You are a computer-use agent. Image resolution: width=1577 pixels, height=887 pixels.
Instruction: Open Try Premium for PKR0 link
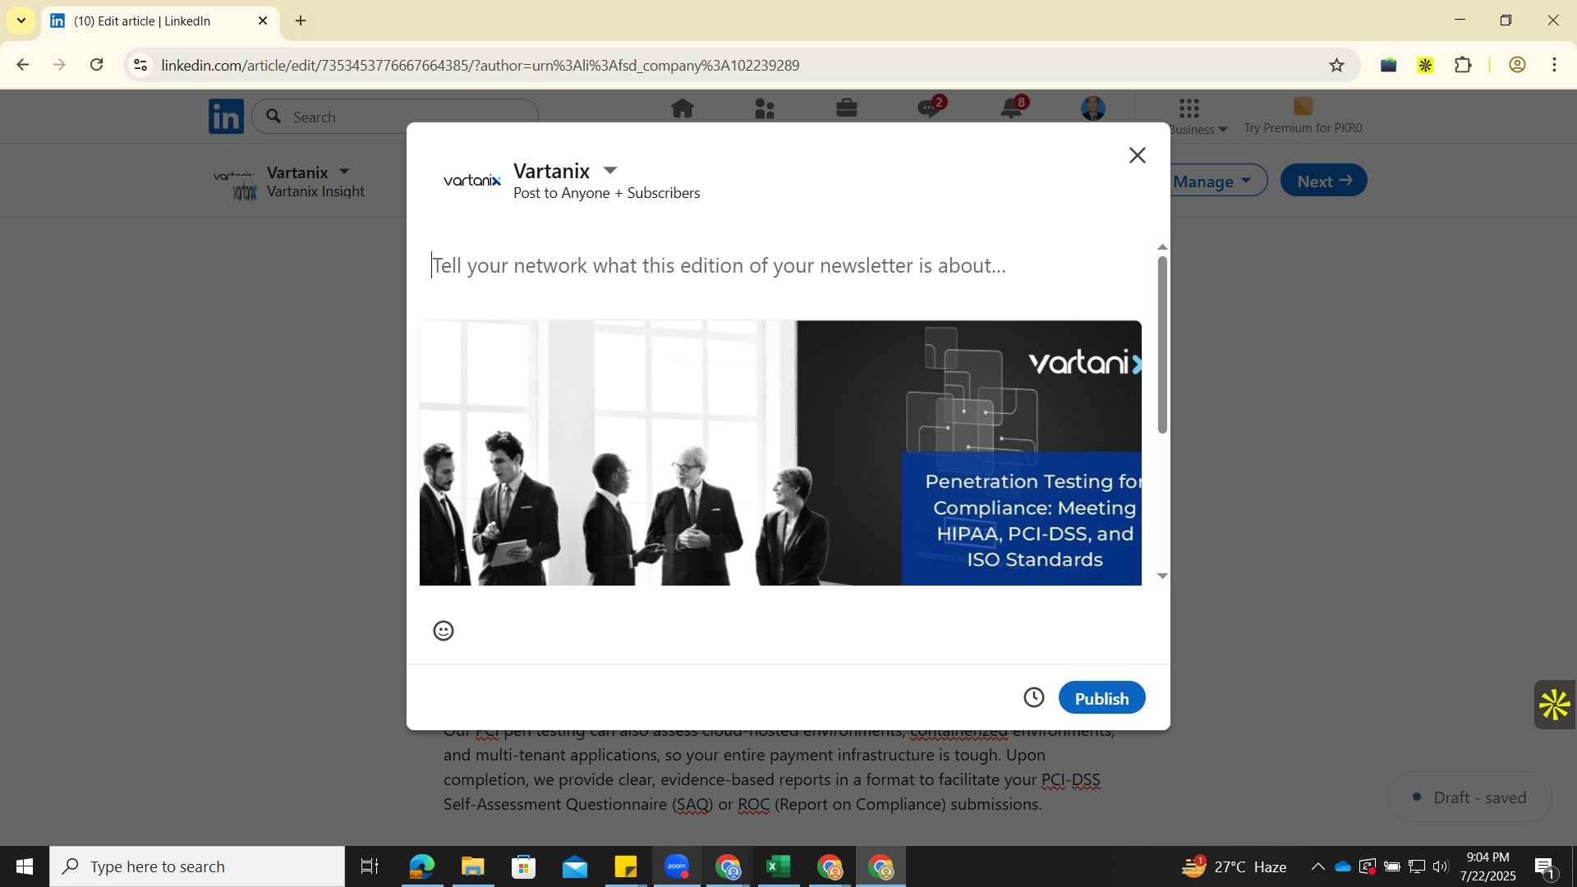click(1303, 116)
